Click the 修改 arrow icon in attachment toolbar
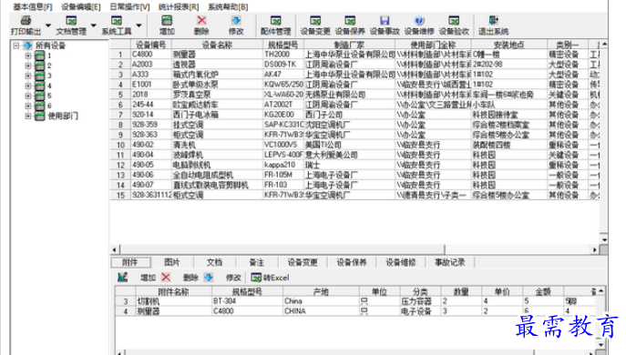 pyautogui.click(x=209, y=278)
